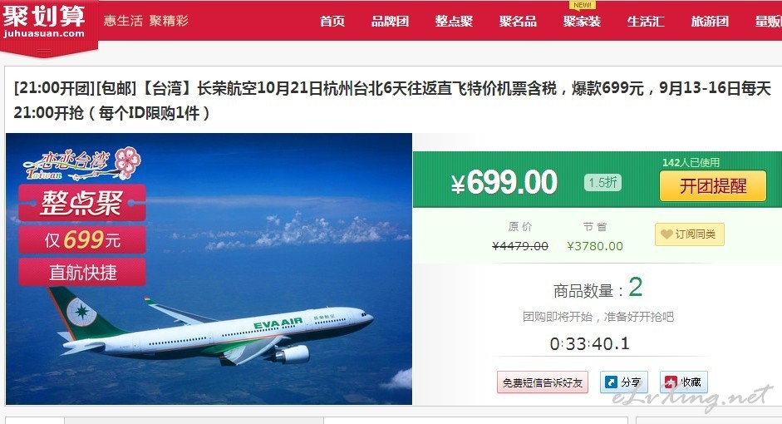Click the NEW! badge above 聚家装
Image resolution: width=782 pixels, height=424 pixels.
click(582, 5)
